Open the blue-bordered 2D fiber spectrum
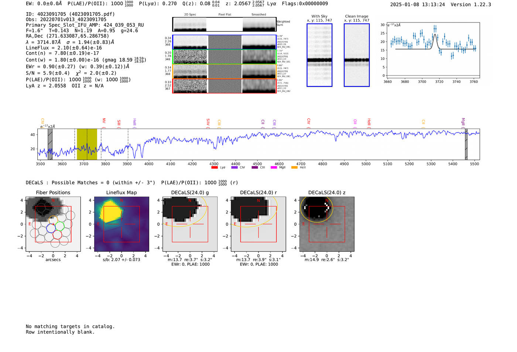The width and height of the screenshot is (517, 352). (224, 42)
